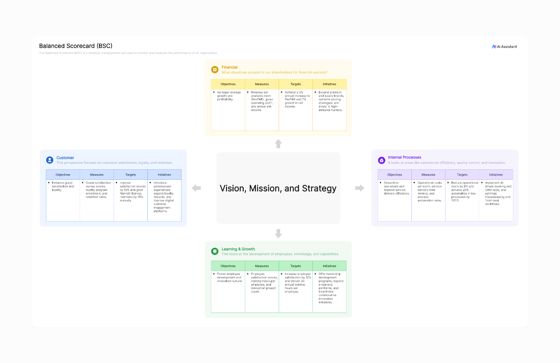Click the green Learning & Growth icon
This screenshot has height=363, width=560.
215,251
